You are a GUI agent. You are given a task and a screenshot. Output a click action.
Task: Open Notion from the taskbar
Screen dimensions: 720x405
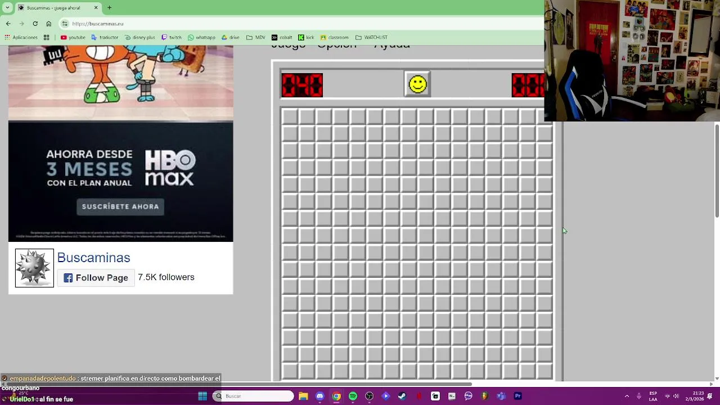pyautogui.click(x=452, y=396)
